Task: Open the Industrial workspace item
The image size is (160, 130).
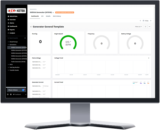Action: (x=13, y=16)
